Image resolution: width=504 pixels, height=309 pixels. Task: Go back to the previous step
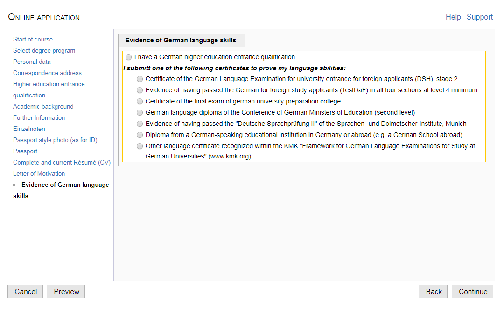coord(433,292)
